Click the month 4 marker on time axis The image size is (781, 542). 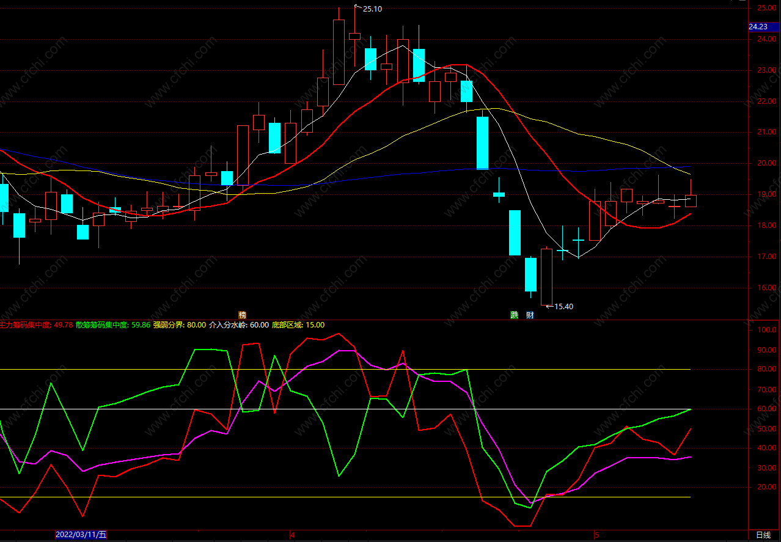(292, 535)
